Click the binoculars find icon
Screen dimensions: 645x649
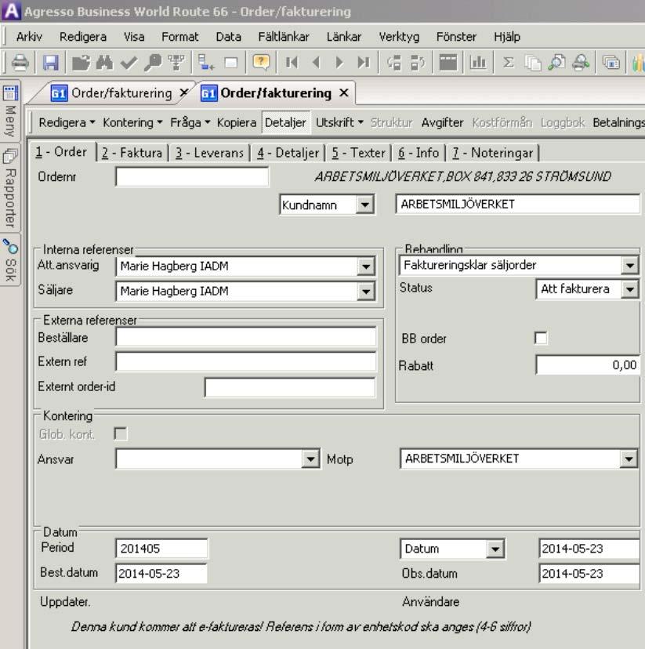pos(104,63)
